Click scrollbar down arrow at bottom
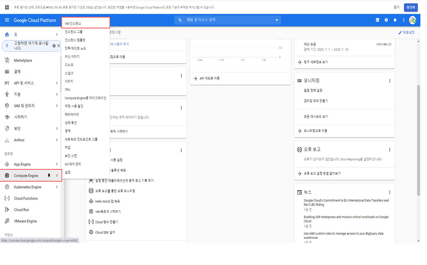This screenshot has height=265, width=427. point(419,241)
